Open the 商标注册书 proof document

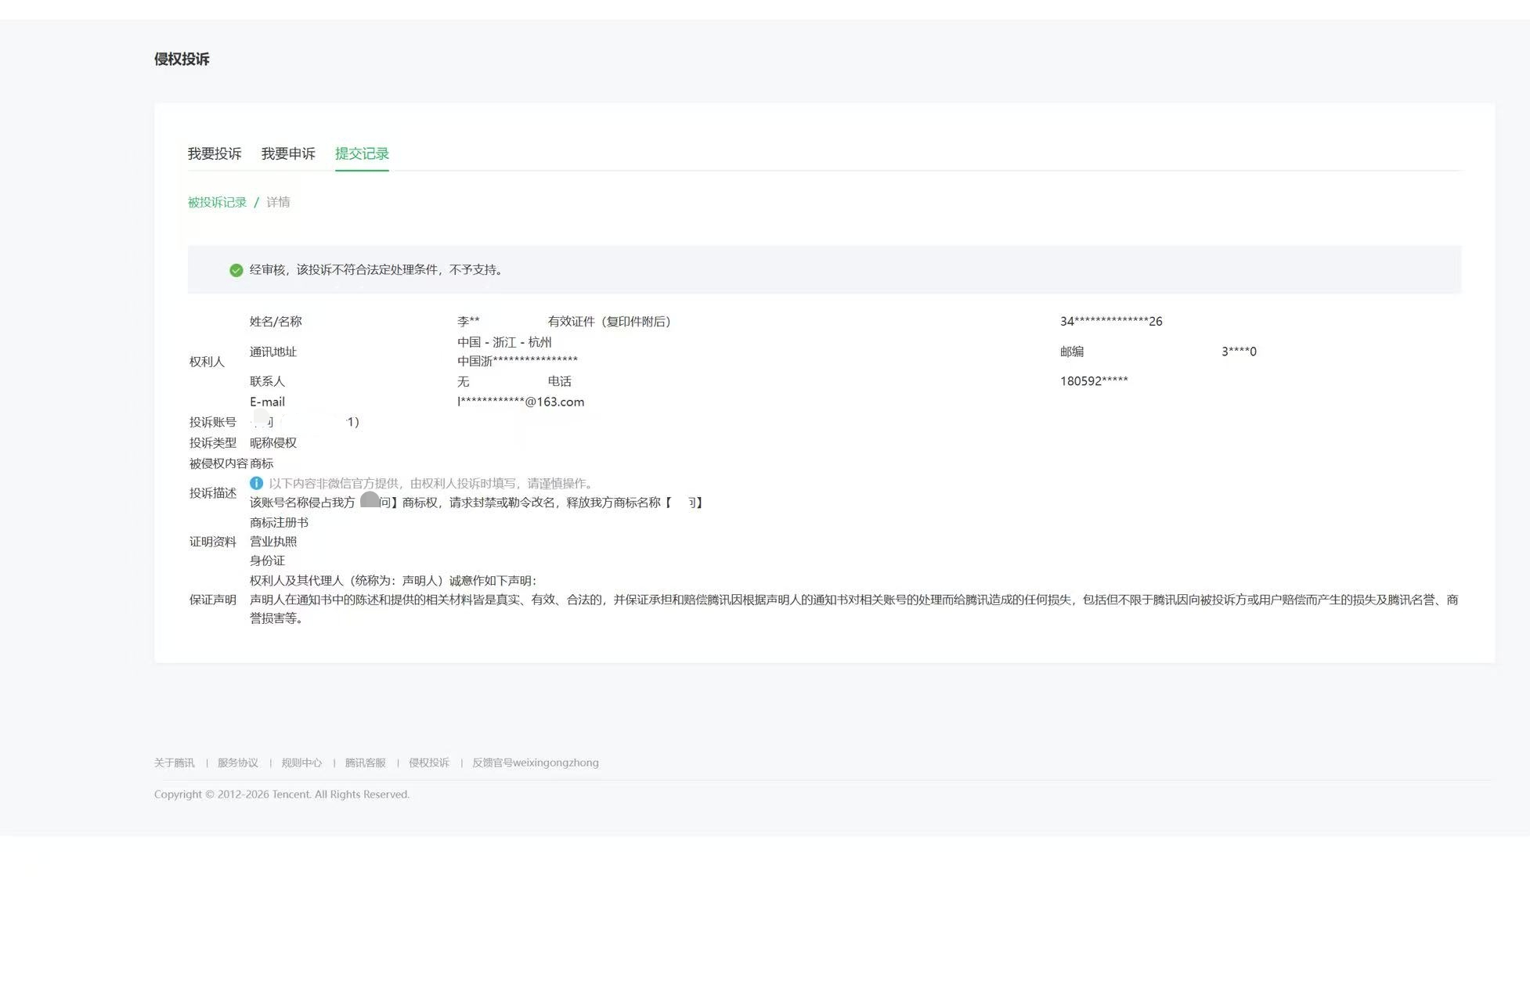(x=279, y=522)
